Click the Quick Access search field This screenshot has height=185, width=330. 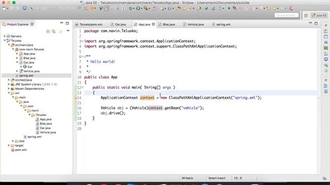(286, 15)
